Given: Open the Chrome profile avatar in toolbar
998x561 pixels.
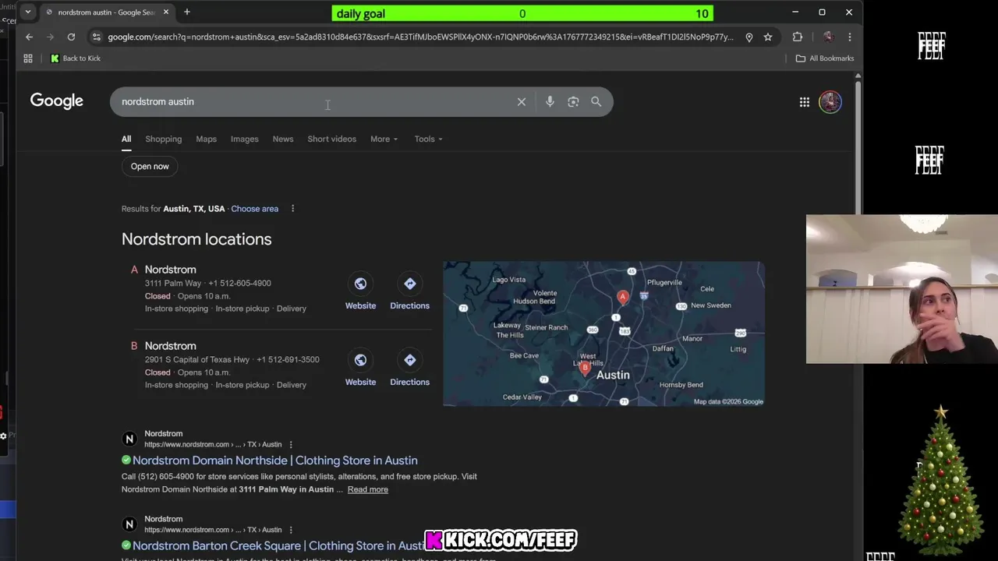Looking at the screenshot, I should pos(828,37).
